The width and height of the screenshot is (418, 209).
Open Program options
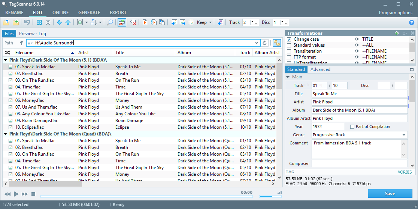click(x=396, y=13)
